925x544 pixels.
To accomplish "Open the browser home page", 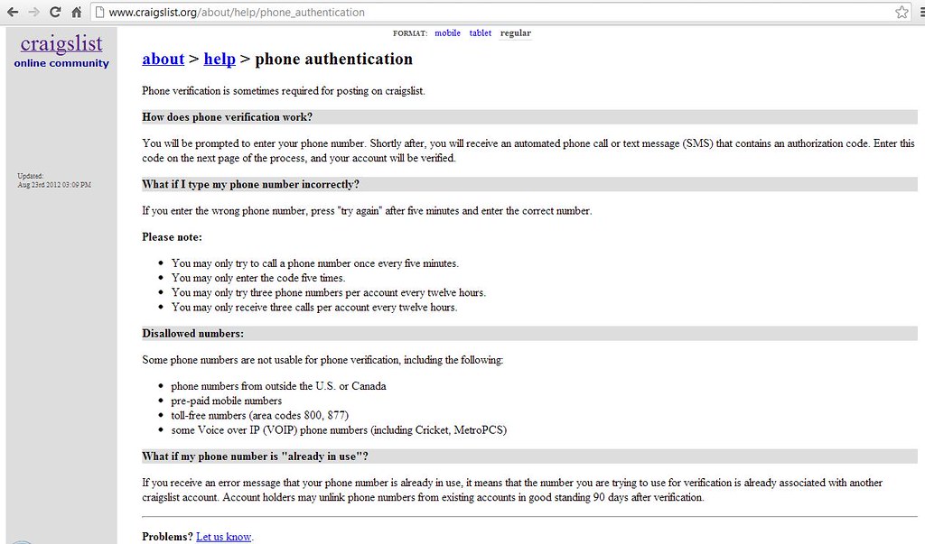I will coord(77,13).
